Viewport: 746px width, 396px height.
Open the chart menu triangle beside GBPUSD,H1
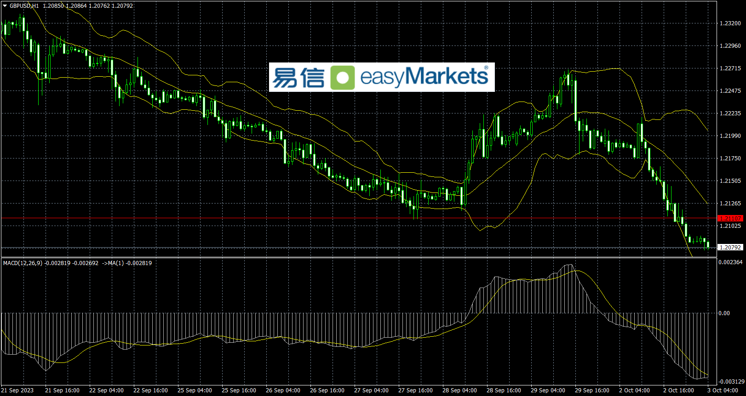5,6
